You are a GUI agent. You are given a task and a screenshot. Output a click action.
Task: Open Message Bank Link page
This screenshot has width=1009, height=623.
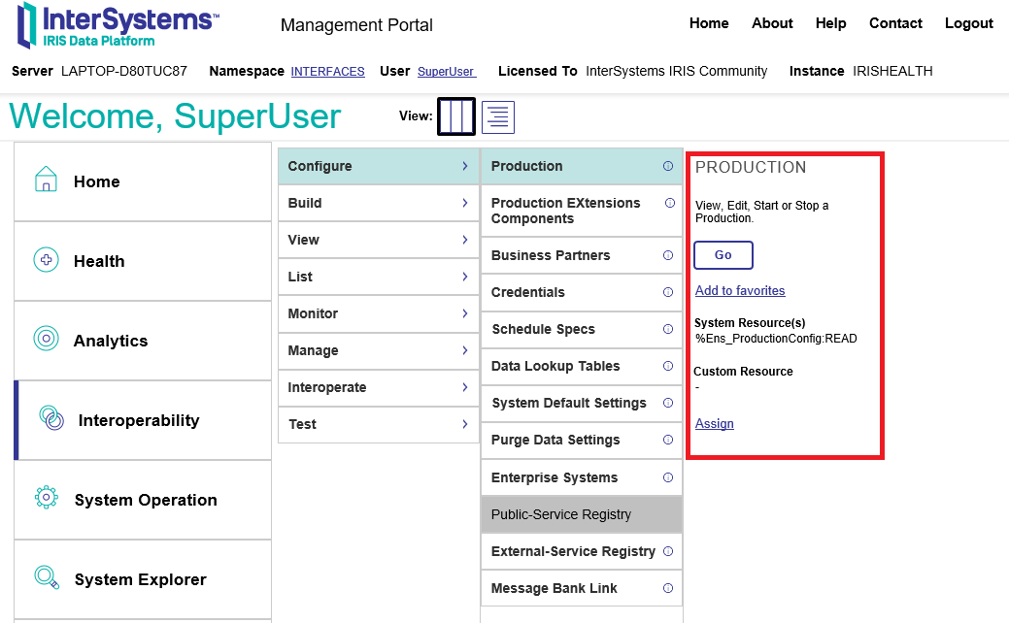click(x=582, y=588)
